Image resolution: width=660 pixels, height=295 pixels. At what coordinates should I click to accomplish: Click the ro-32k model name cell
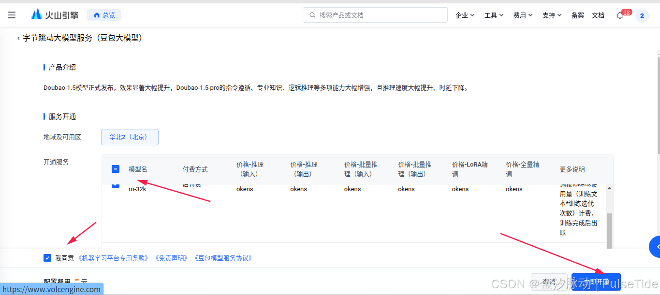click(137, 189)
